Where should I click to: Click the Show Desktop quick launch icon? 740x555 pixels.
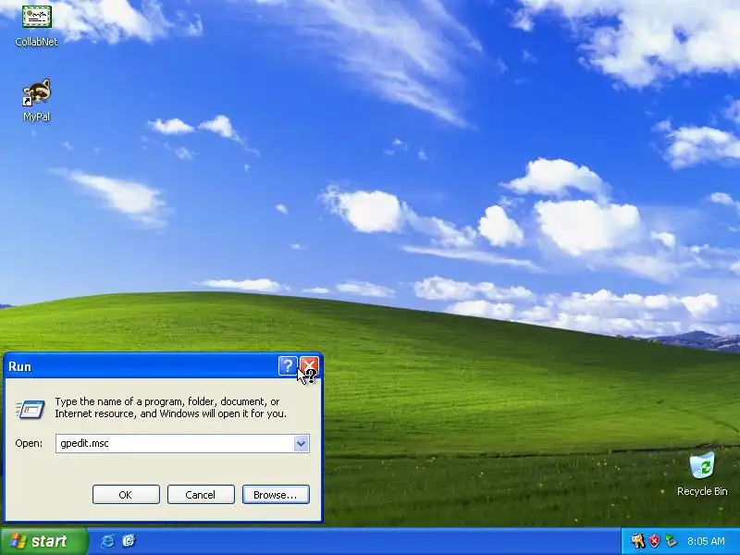[129, 541]
